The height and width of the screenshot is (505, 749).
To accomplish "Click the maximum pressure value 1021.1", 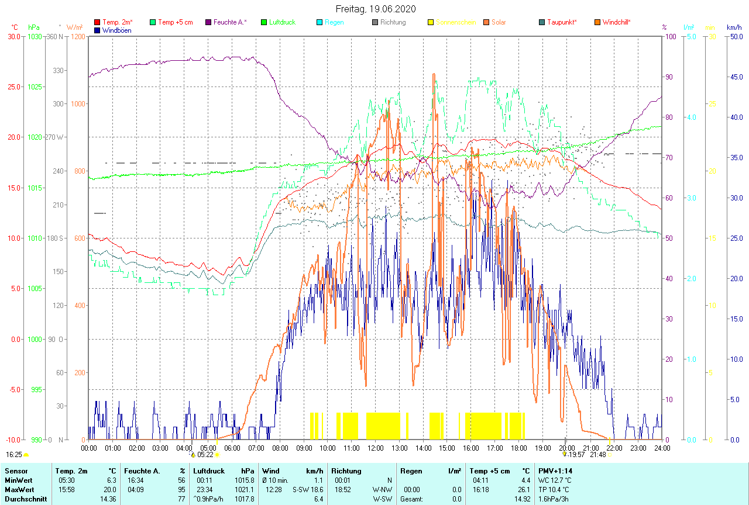I will click(245, 489).
